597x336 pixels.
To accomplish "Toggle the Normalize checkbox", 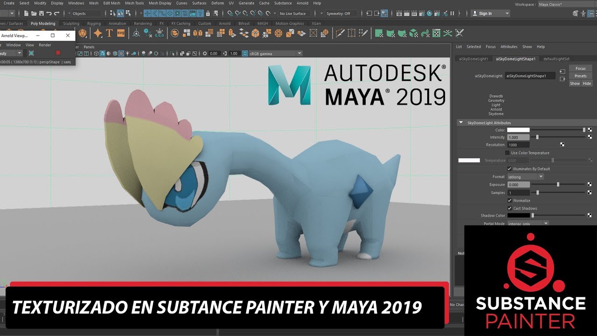I will tap(510, 201).
